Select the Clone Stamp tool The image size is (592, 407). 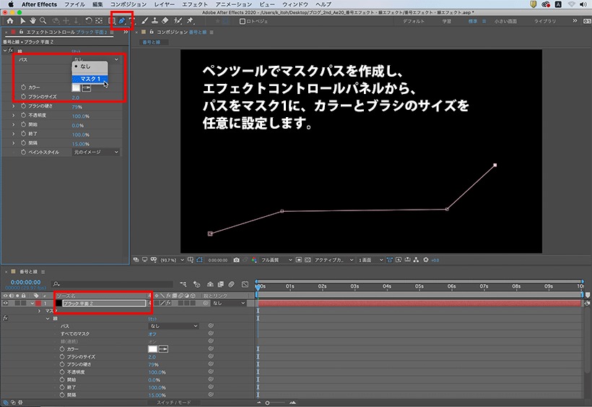(154, 21)
